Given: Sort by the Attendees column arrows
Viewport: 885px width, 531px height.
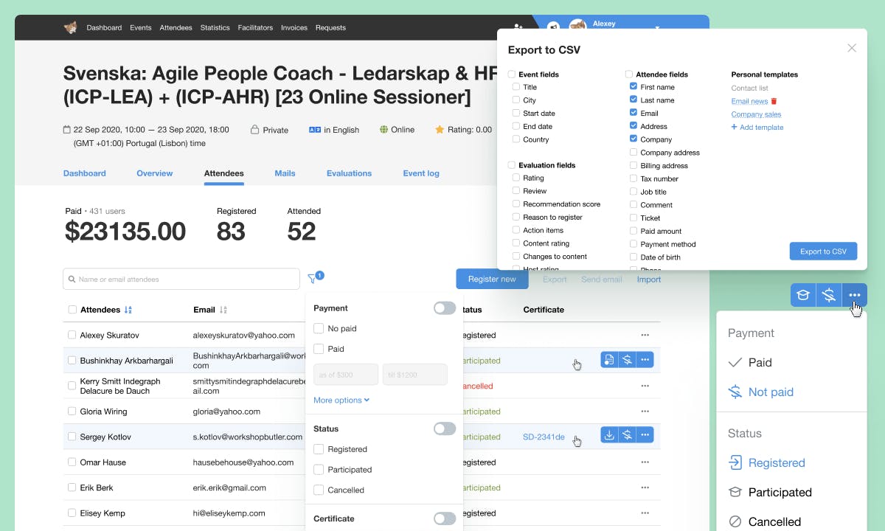Looking at the screenshot, I should tap(128, 310).
